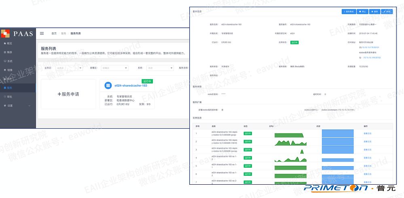Click the CPU column header

271,126
